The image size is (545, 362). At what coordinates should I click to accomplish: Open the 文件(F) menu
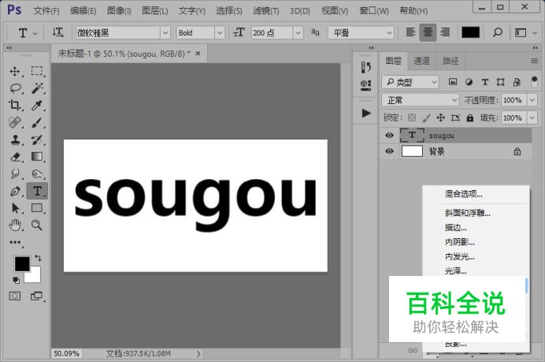[46, 11]
